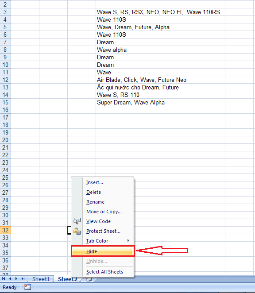Screen dimensions: 255x293
Task: Select the 'Wave 110S' cell in row 4
Action: [x=160, y=19]
